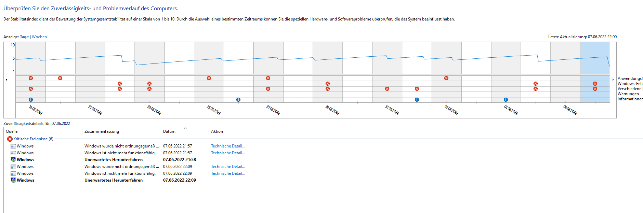Viewport: 643px width, 213px height.
Task: Sort the list by the Zusammenfassung column
Action: point(121,131)
